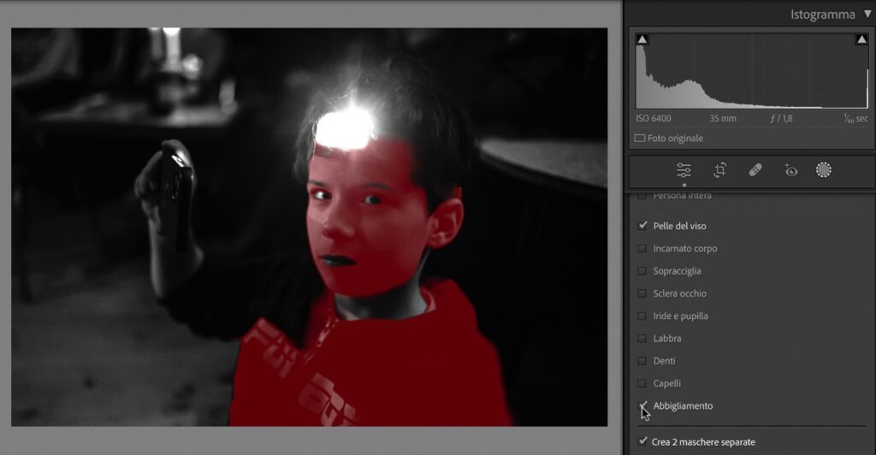Toggle the Abbigliamento checkbox
The width and height of the screenshot is (876, 455).
coord(642,406)
